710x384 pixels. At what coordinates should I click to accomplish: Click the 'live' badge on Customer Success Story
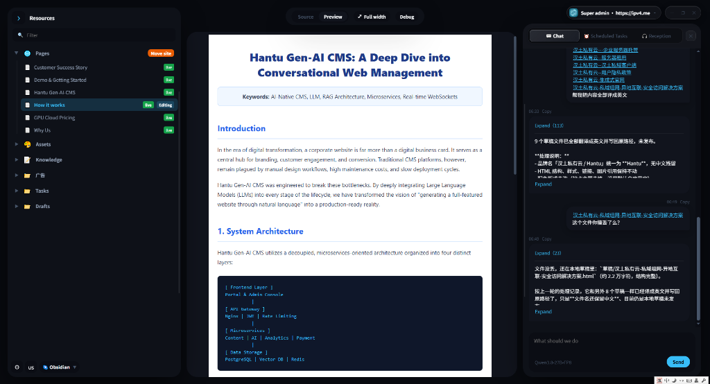(x=169, y=67)
